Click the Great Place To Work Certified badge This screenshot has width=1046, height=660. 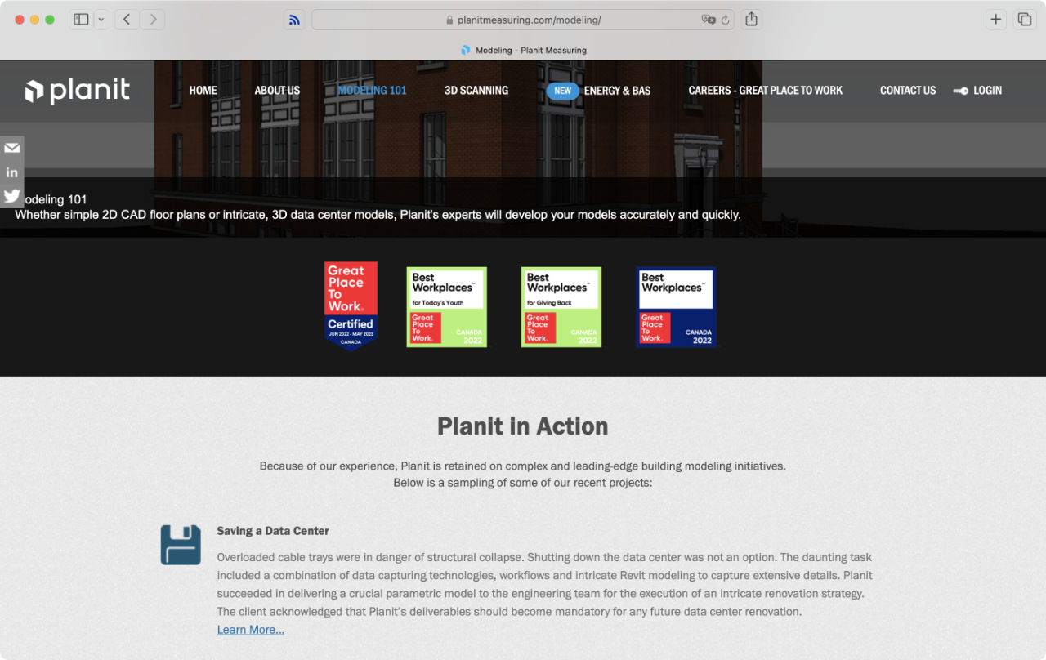[x=351, y=306]
